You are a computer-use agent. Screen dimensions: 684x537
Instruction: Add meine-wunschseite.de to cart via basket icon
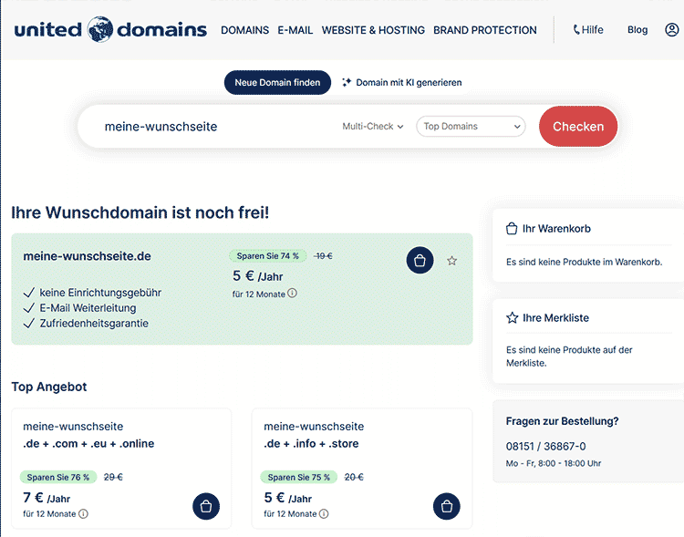pos(420,261)
